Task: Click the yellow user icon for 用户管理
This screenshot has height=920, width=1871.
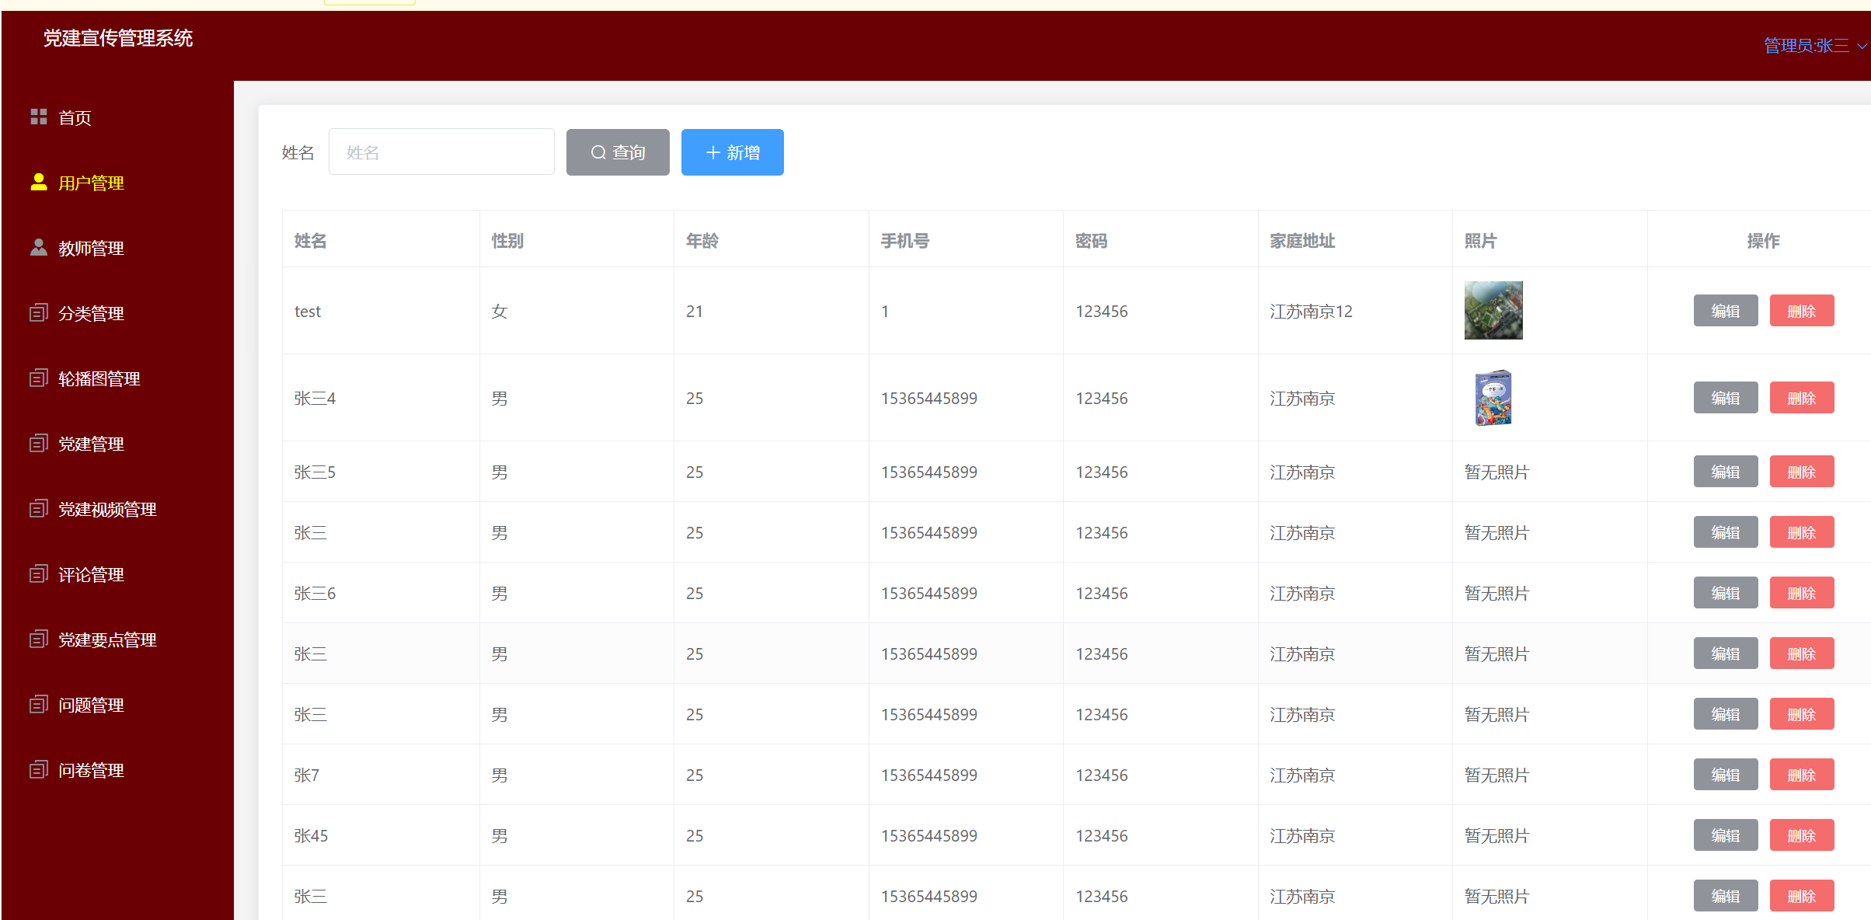Action: pos(38,182)
